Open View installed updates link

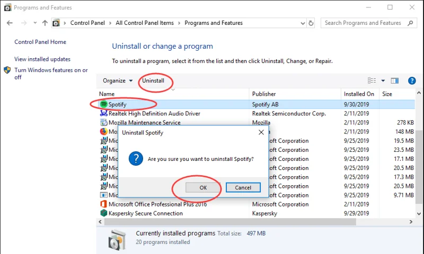[42, 59]
